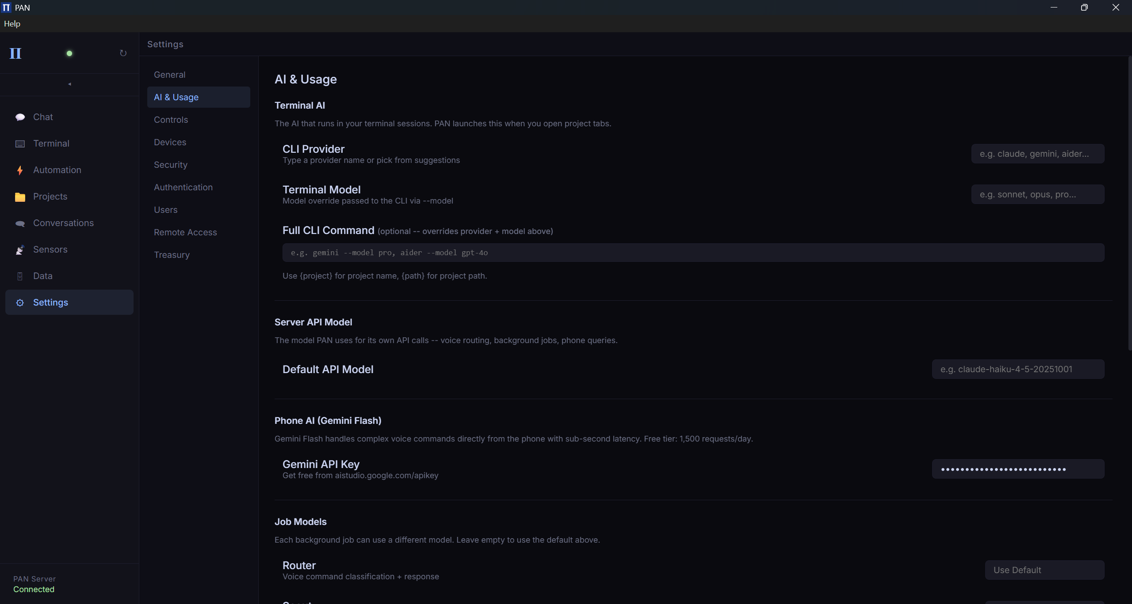Click the refresh icon in the sidebar header
1132x604 pixels.
(x=123, y=53)
